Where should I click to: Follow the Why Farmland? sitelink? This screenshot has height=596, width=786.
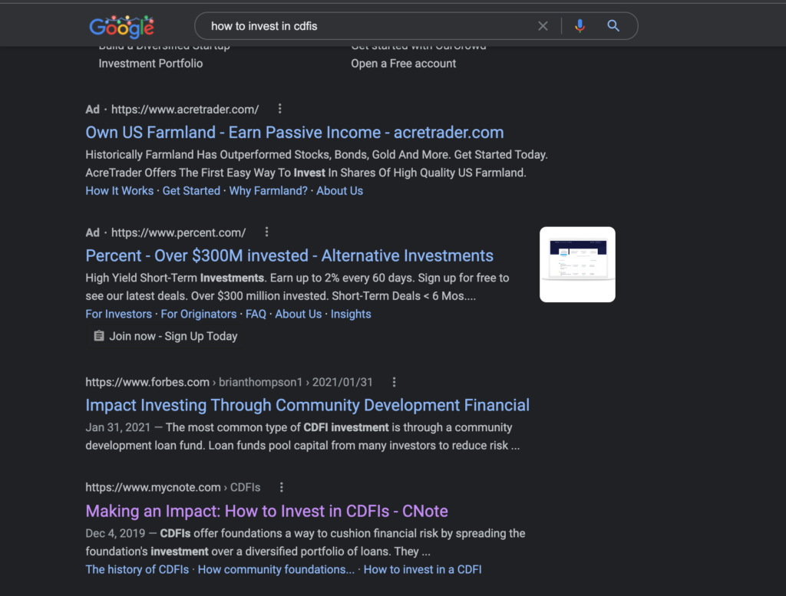coord(268,191)
